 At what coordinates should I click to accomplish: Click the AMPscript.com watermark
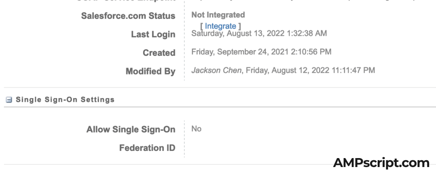coord(381,162)
